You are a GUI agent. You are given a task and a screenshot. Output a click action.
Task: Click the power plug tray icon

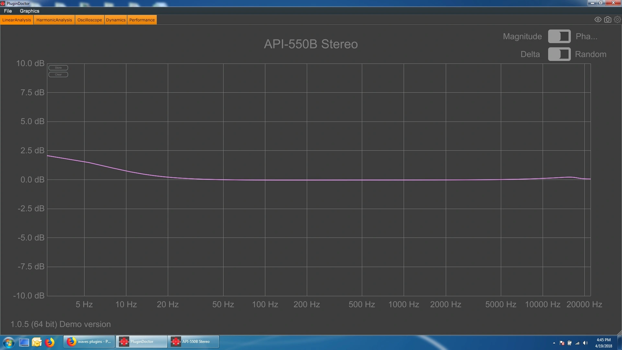coord(570,343)
